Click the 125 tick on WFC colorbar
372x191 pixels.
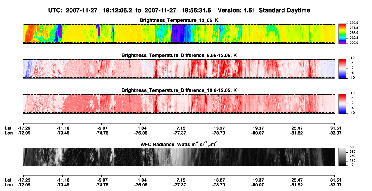point(352,160)
